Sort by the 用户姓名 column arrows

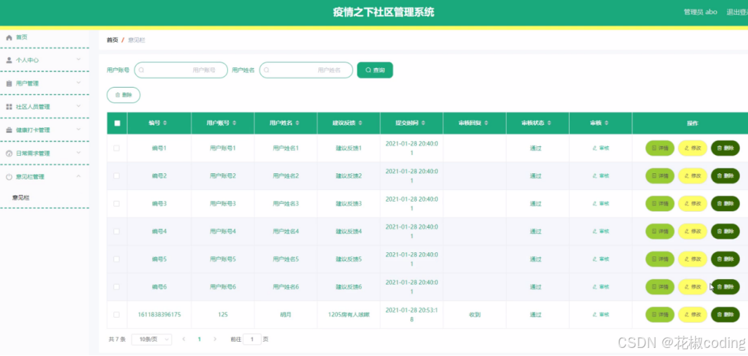coord(297,123)
